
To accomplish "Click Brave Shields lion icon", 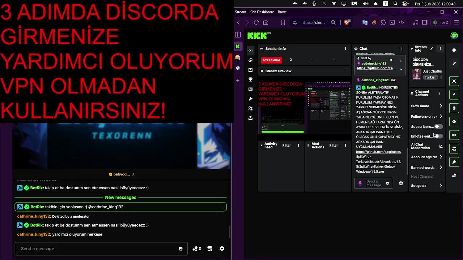I will (x=347, y=22).
